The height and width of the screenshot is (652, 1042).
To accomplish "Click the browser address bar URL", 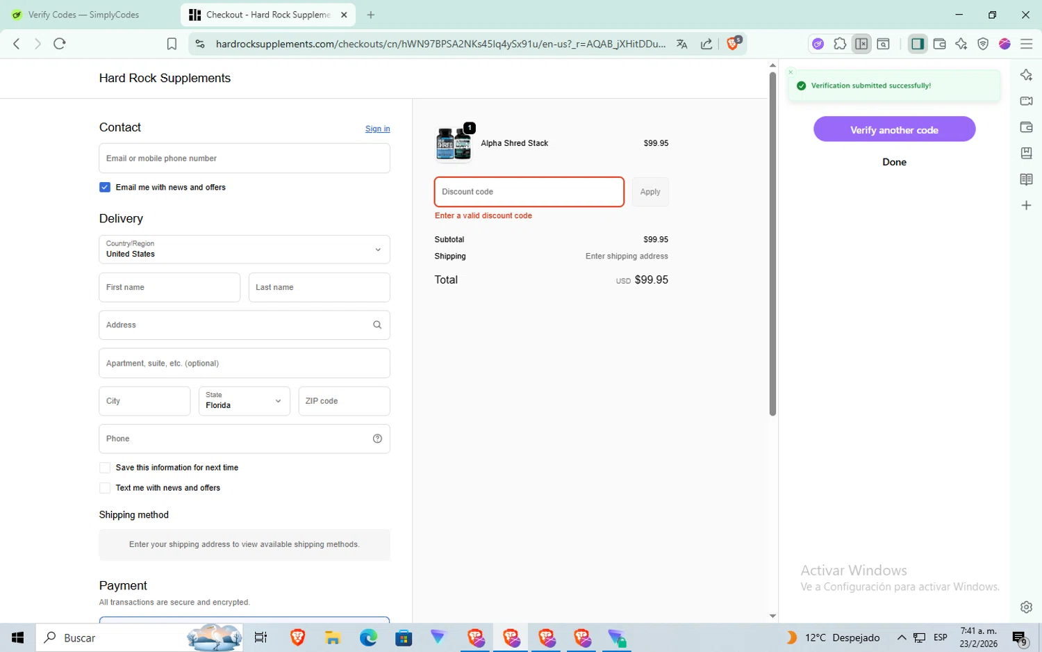I will (x=440, y=44).
